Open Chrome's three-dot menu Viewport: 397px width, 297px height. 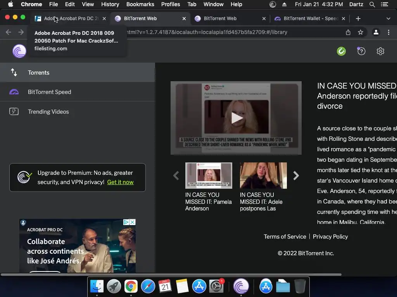388,32
